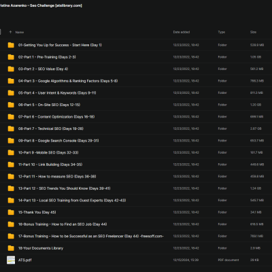Click folder icon for 09-Part 8 Google Search Console
Image resolution: width=272 pixels, height=272 pixels.
coord(11,141)
